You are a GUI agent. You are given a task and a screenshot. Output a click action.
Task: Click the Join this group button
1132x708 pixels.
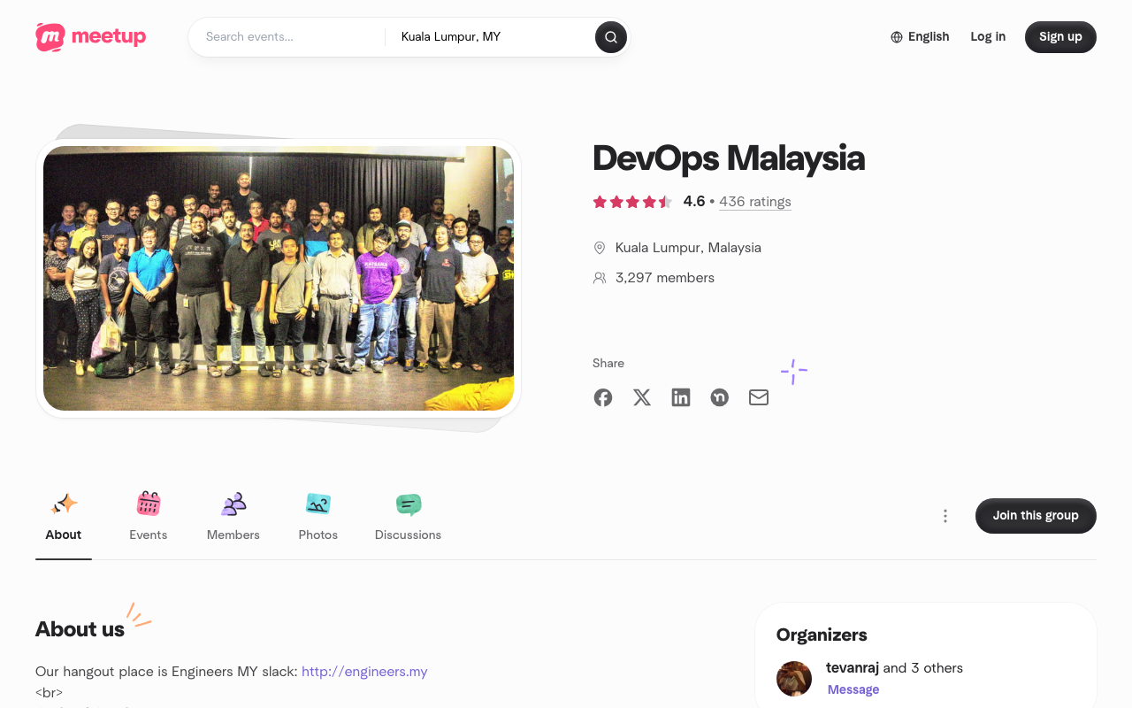1036,515
